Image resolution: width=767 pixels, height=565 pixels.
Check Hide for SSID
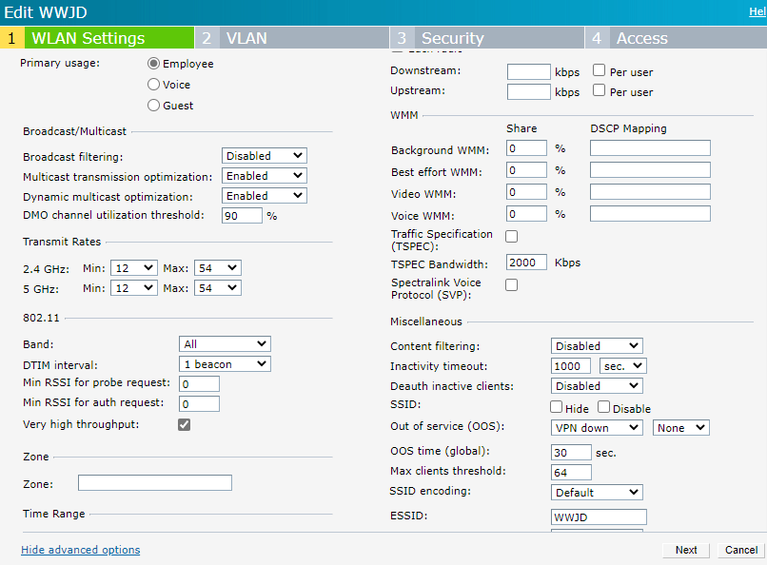(556, 407)
